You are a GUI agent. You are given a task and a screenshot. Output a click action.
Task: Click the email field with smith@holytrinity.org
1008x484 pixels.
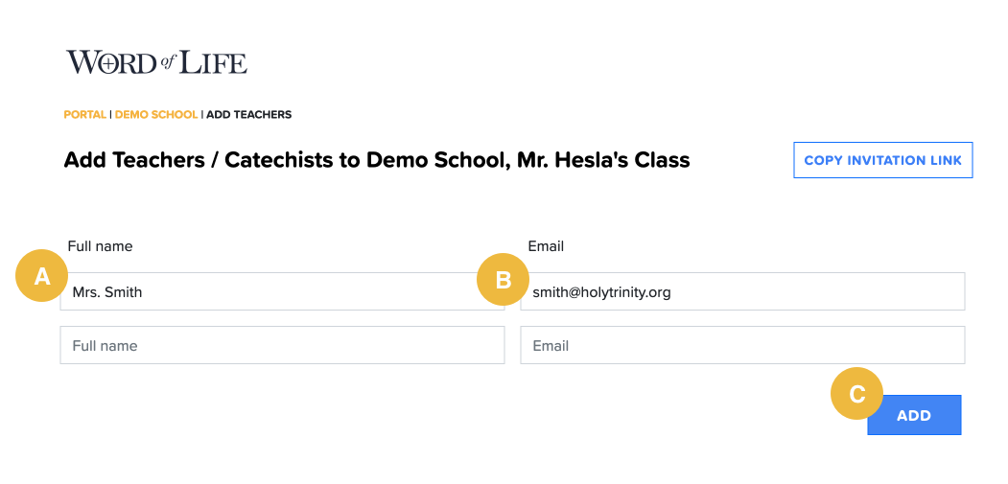point(742,292)
